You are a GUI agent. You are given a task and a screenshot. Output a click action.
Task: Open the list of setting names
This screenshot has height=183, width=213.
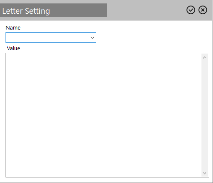[92, 38]
